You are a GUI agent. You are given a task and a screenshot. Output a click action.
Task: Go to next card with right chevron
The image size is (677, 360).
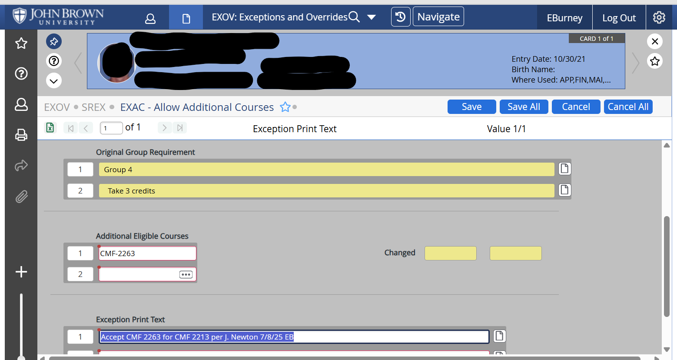click(636, 63)
